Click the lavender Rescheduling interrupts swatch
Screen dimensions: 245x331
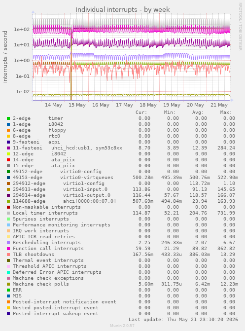(x=8, y=243)
